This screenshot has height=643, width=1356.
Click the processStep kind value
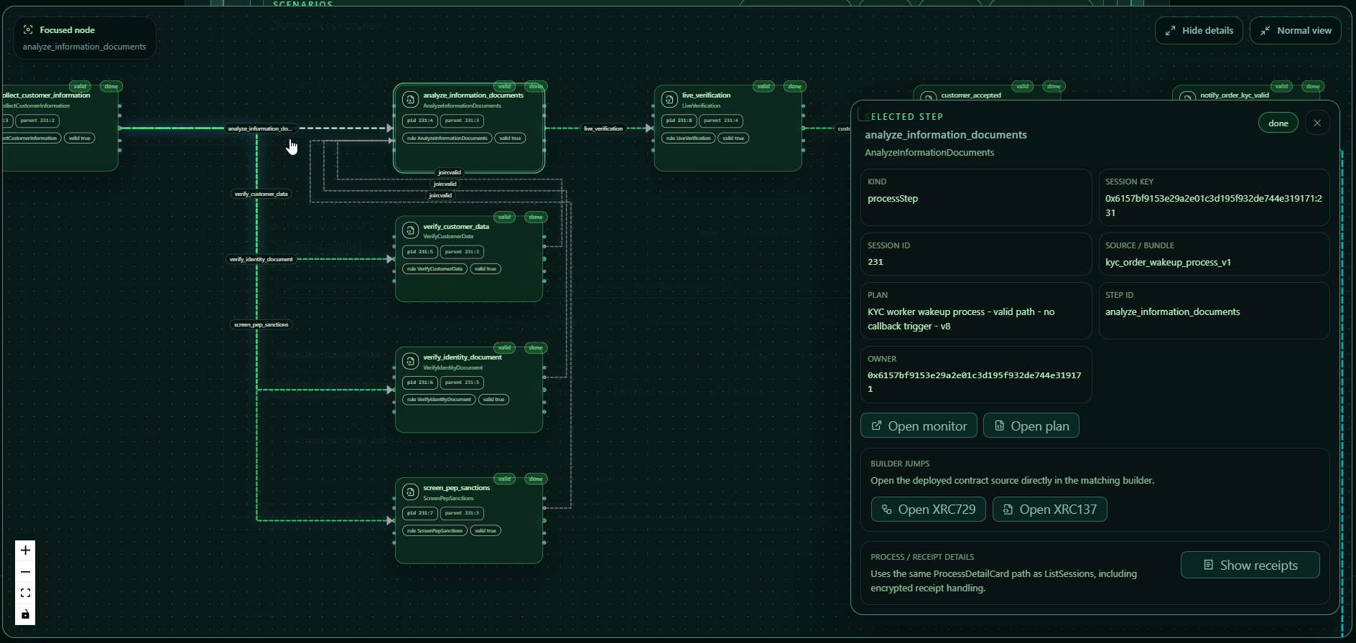pos(893,198)
